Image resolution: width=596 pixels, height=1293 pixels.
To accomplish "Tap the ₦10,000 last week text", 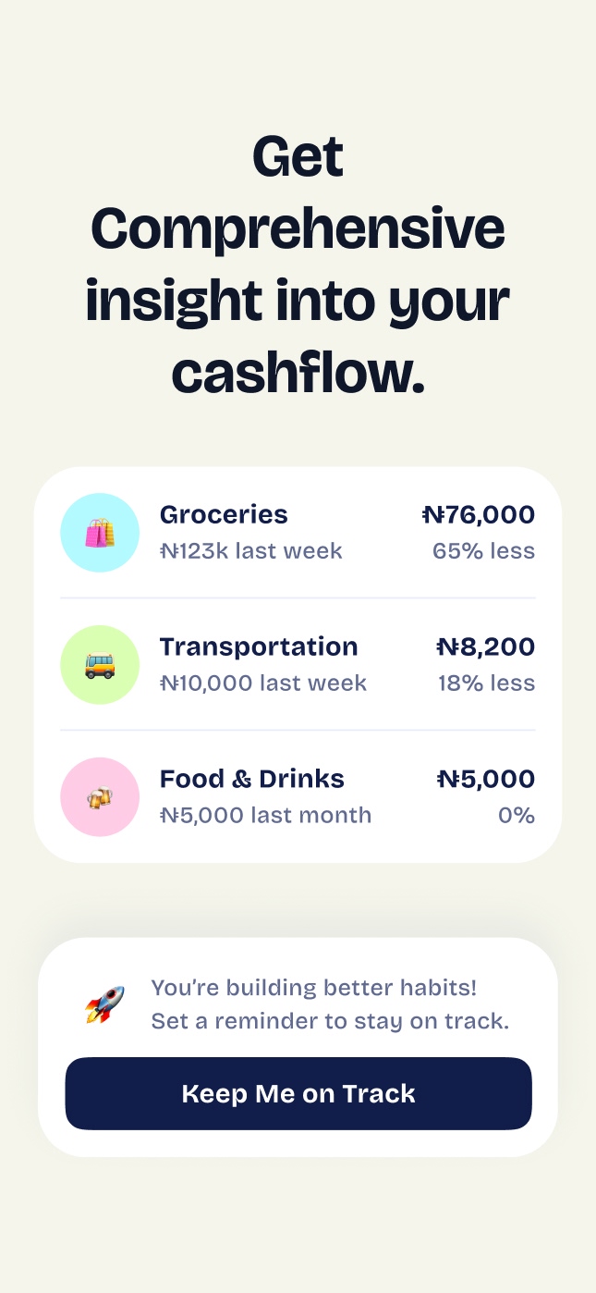I will click(262, 683).
